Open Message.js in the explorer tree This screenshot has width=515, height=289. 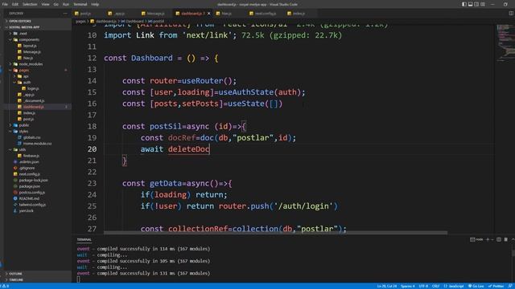32,51
